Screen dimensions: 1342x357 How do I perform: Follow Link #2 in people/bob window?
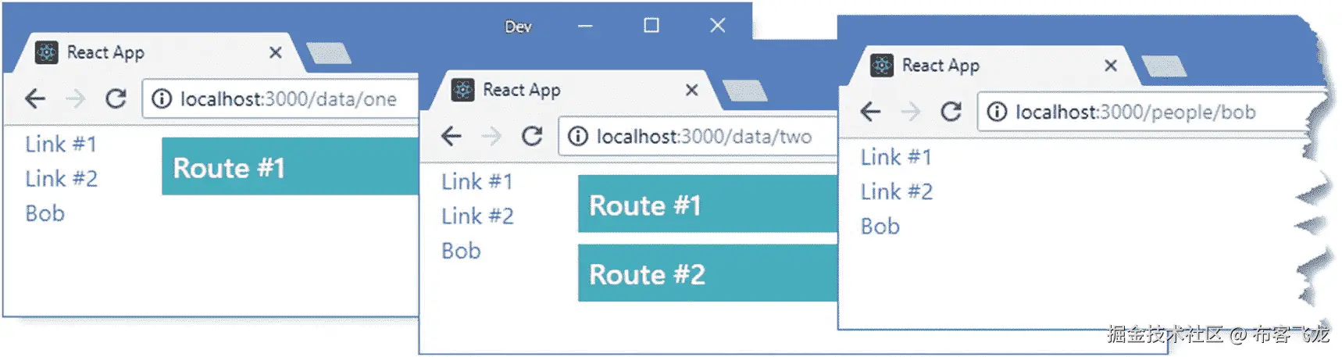coord(896,191)
